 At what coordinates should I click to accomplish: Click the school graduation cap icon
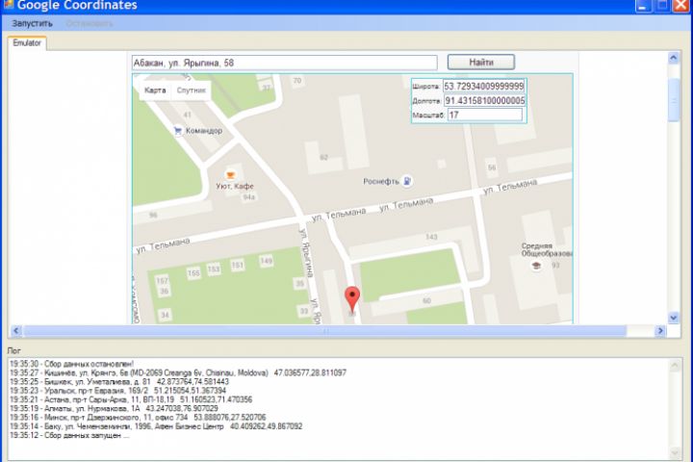click(536, 266)
